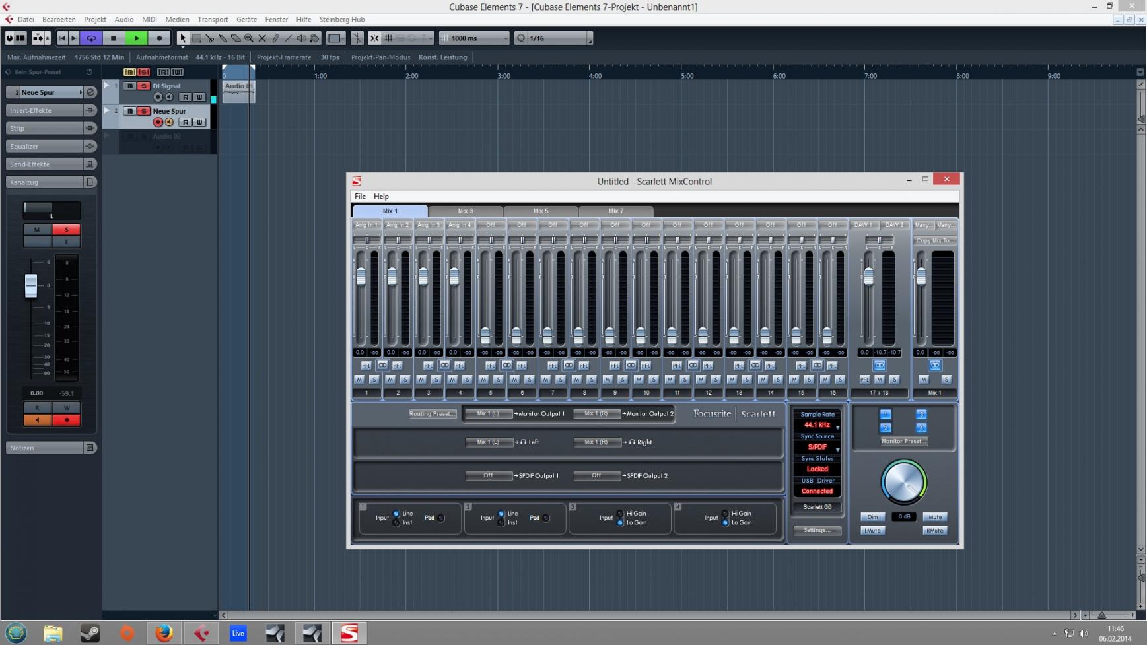Screen dimensions: 1147x645
Task: Open the Sample Rate 44.1 kHz dropdown
Action: 817,425
